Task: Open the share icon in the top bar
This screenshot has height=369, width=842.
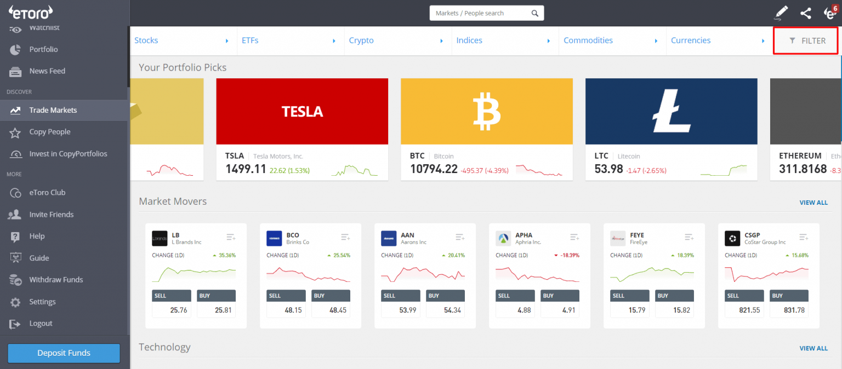Action: tap(806, 13)
